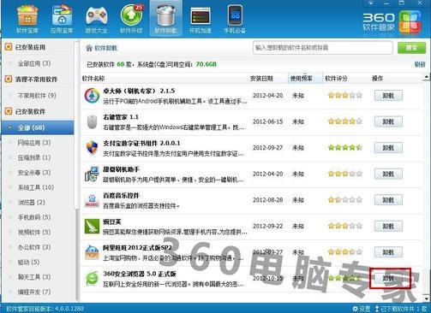Open the 应用宝库 app library icon

click(x=62, y=19)
